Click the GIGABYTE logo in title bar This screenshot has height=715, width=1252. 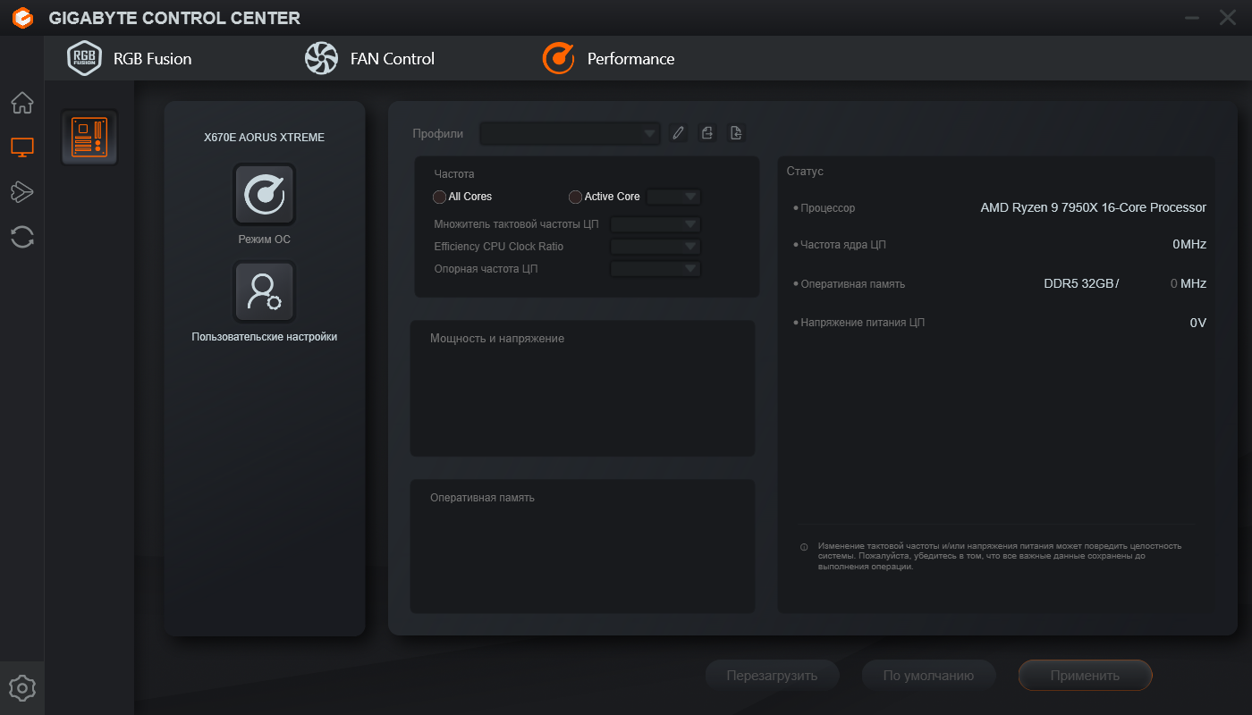point(23,18)
